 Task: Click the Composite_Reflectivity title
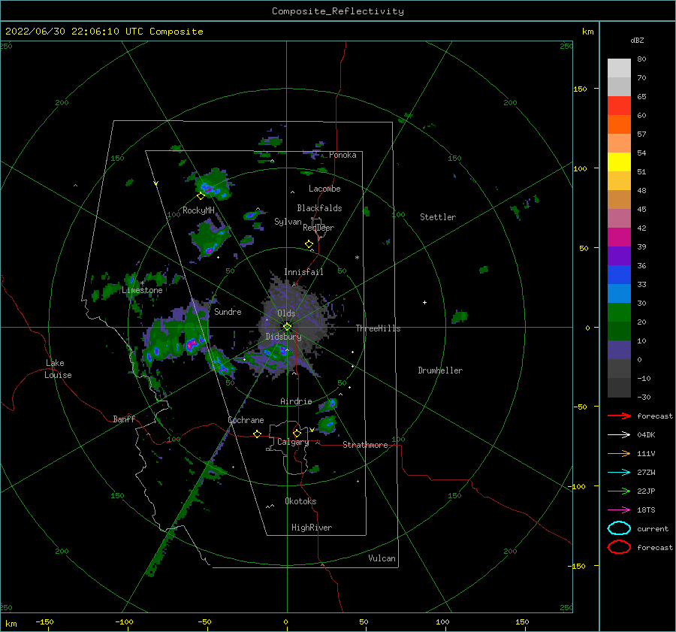tap(338, 11)
